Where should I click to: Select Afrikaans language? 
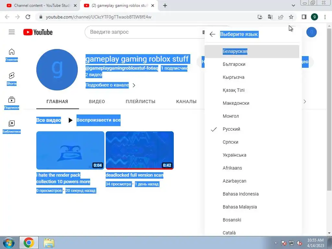pos(252,168)
